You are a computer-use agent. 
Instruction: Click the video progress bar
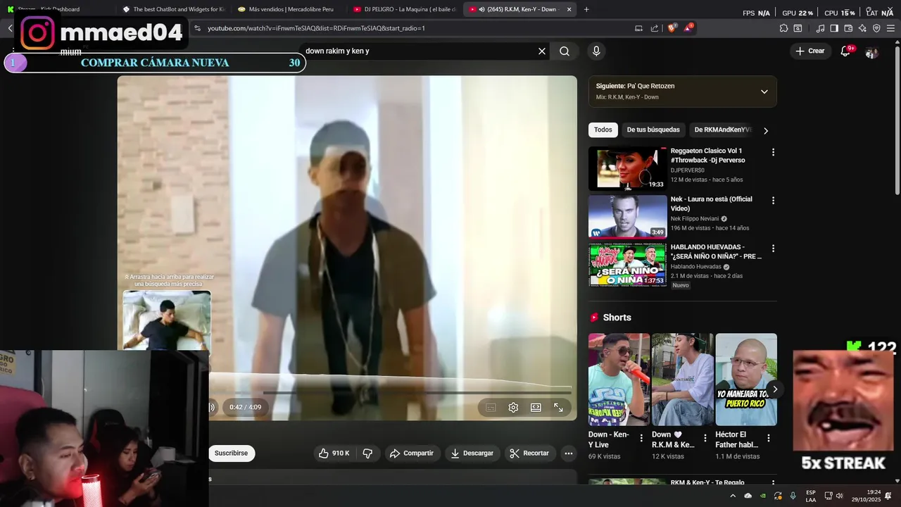(x=391, y=392)
